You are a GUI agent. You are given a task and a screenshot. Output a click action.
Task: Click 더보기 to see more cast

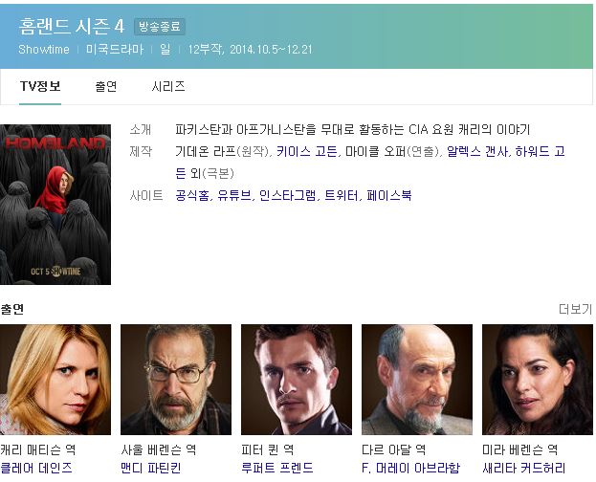pos(576,309)
